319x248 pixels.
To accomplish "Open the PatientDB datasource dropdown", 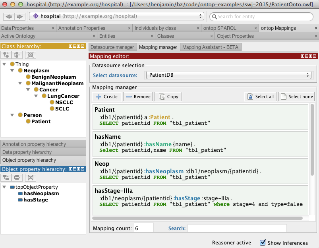I will 229,75.
